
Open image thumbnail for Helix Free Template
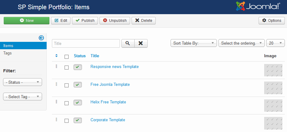pos(273,106)
